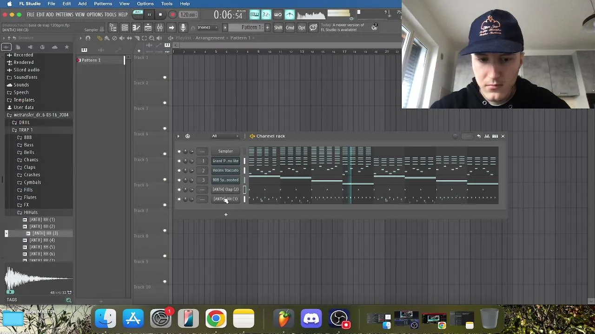Open the browser cloud library tab
This screenshot has width=595, height=334.
(x=54, y=47)
